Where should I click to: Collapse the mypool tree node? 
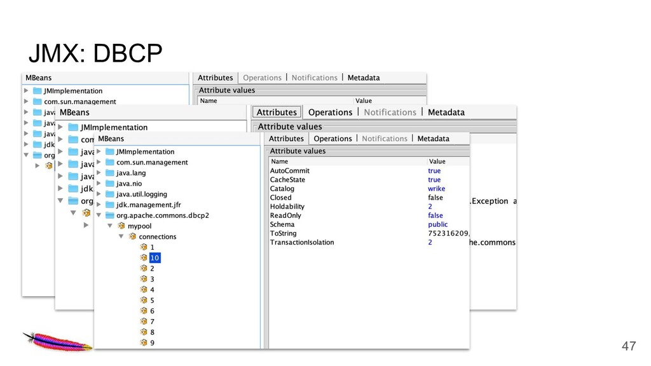tap(110, 226)
